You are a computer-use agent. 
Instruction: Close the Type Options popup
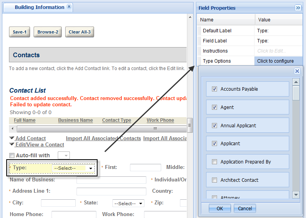coord(297,71)
